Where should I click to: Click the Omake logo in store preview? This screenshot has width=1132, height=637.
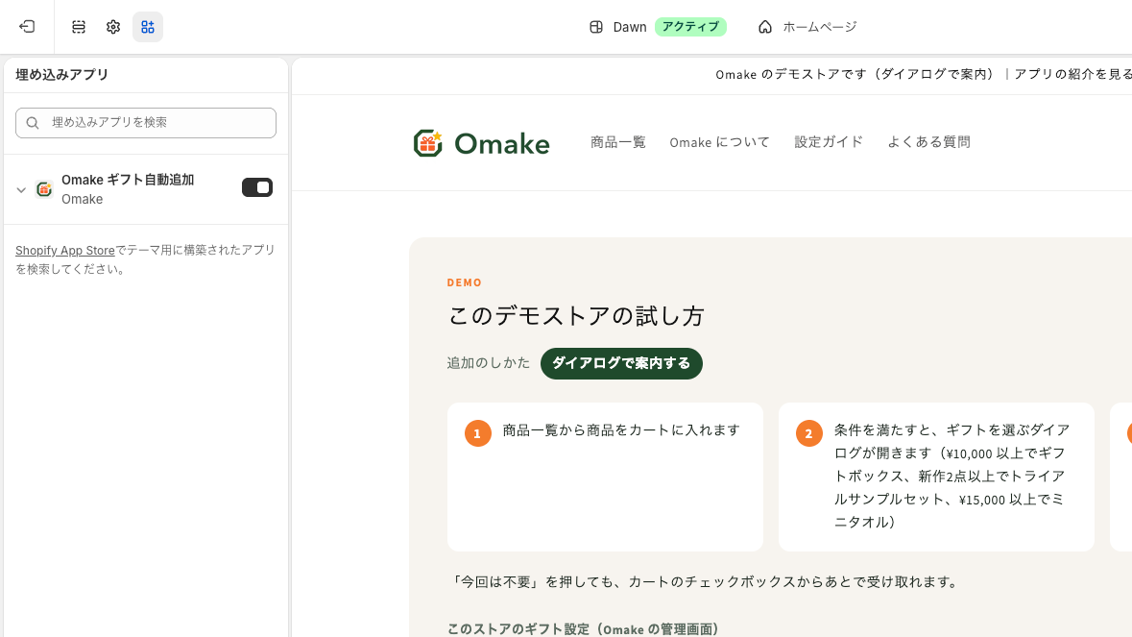click(x=482, y=143)
